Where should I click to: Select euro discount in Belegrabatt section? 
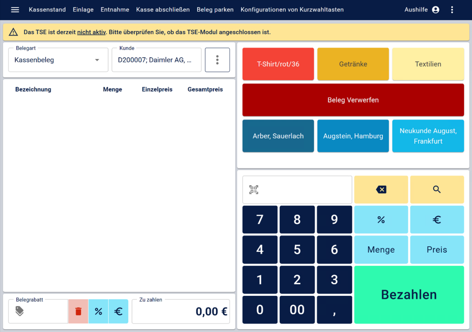[x=118, y=312]
